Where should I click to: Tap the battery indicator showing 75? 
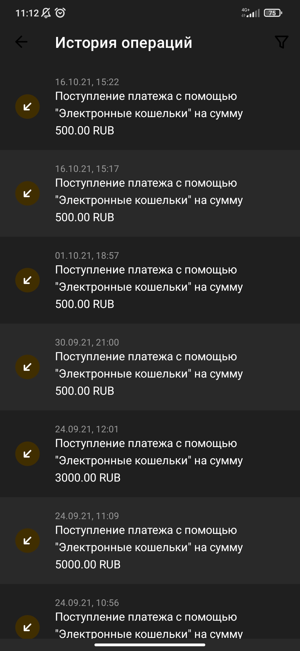tap(273, 13)
